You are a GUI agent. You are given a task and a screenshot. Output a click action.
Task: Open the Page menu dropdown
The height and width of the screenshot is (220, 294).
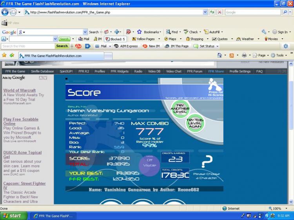[268, 56]
